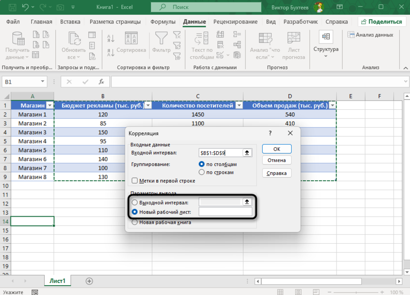Add a new sheet with plus icon

click(89, 281)
